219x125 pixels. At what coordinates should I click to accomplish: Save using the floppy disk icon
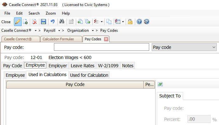tap(43, 22)
